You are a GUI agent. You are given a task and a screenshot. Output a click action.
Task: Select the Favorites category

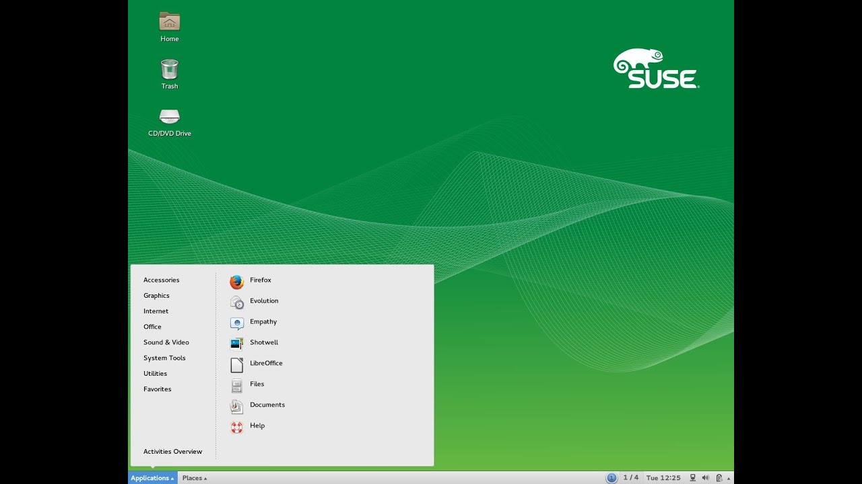(158, 389)
